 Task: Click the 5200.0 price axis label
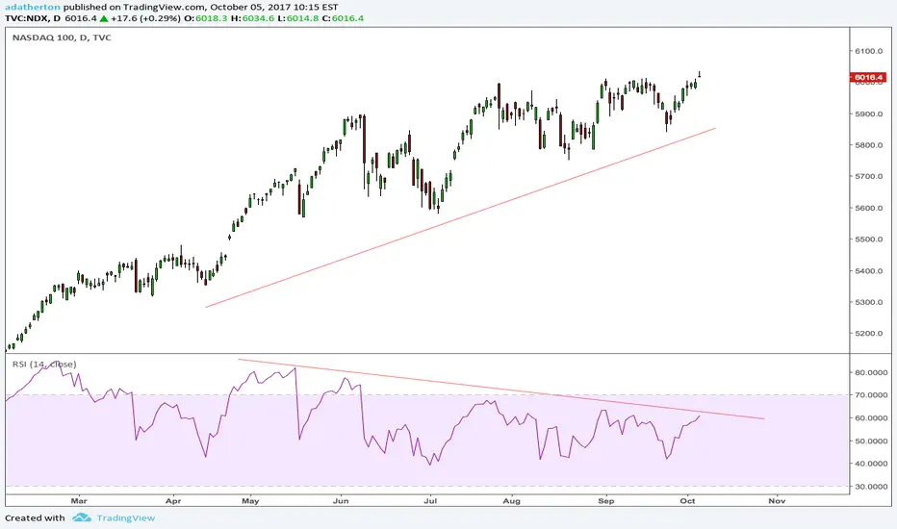click(x=869, y=334)
